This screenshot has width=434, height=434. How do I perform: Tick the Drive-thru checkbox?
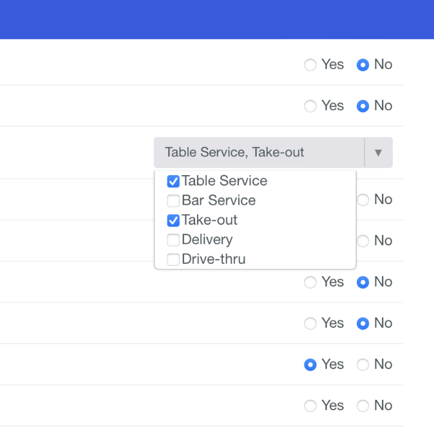coord(173,259)
